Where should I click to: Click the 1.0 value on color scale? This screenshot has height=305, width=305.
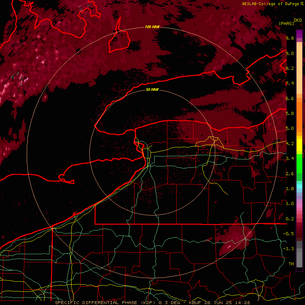[290, 203]
